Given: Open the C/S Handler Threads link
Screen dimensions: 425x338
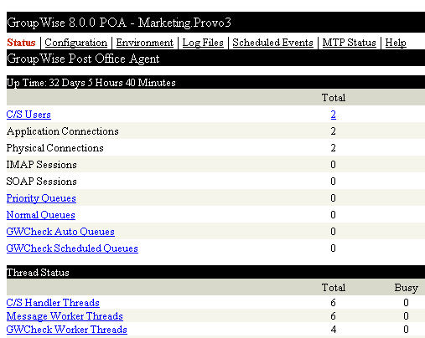Looking at the screenshot, I should click(x=53, y=303).
